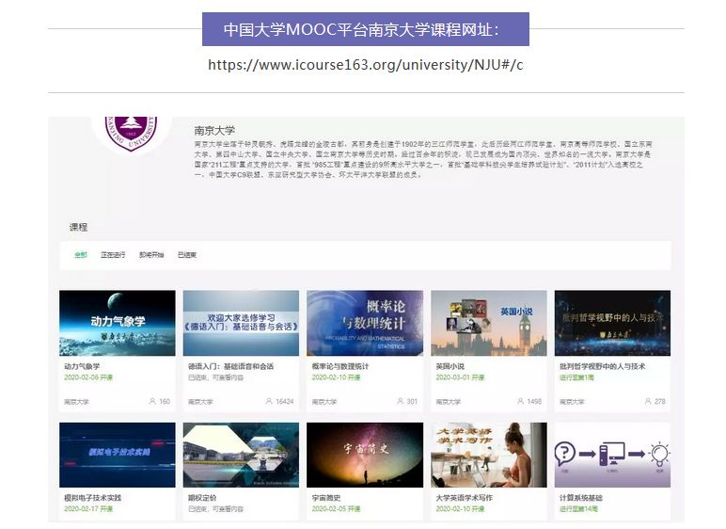The image size is (726, 529).
Task: Click the 2020-02-06 开课 date text
Action: tap(88, 377)
